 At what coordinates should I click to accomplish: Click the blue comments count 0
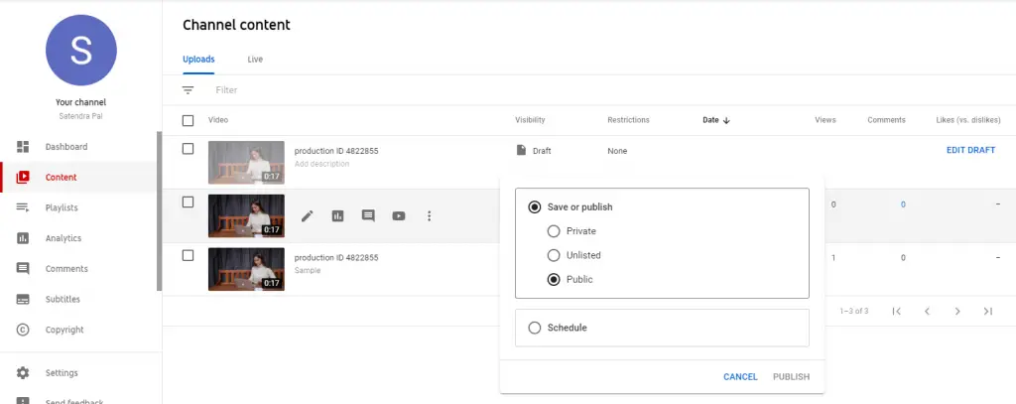(x=903, y=204)
